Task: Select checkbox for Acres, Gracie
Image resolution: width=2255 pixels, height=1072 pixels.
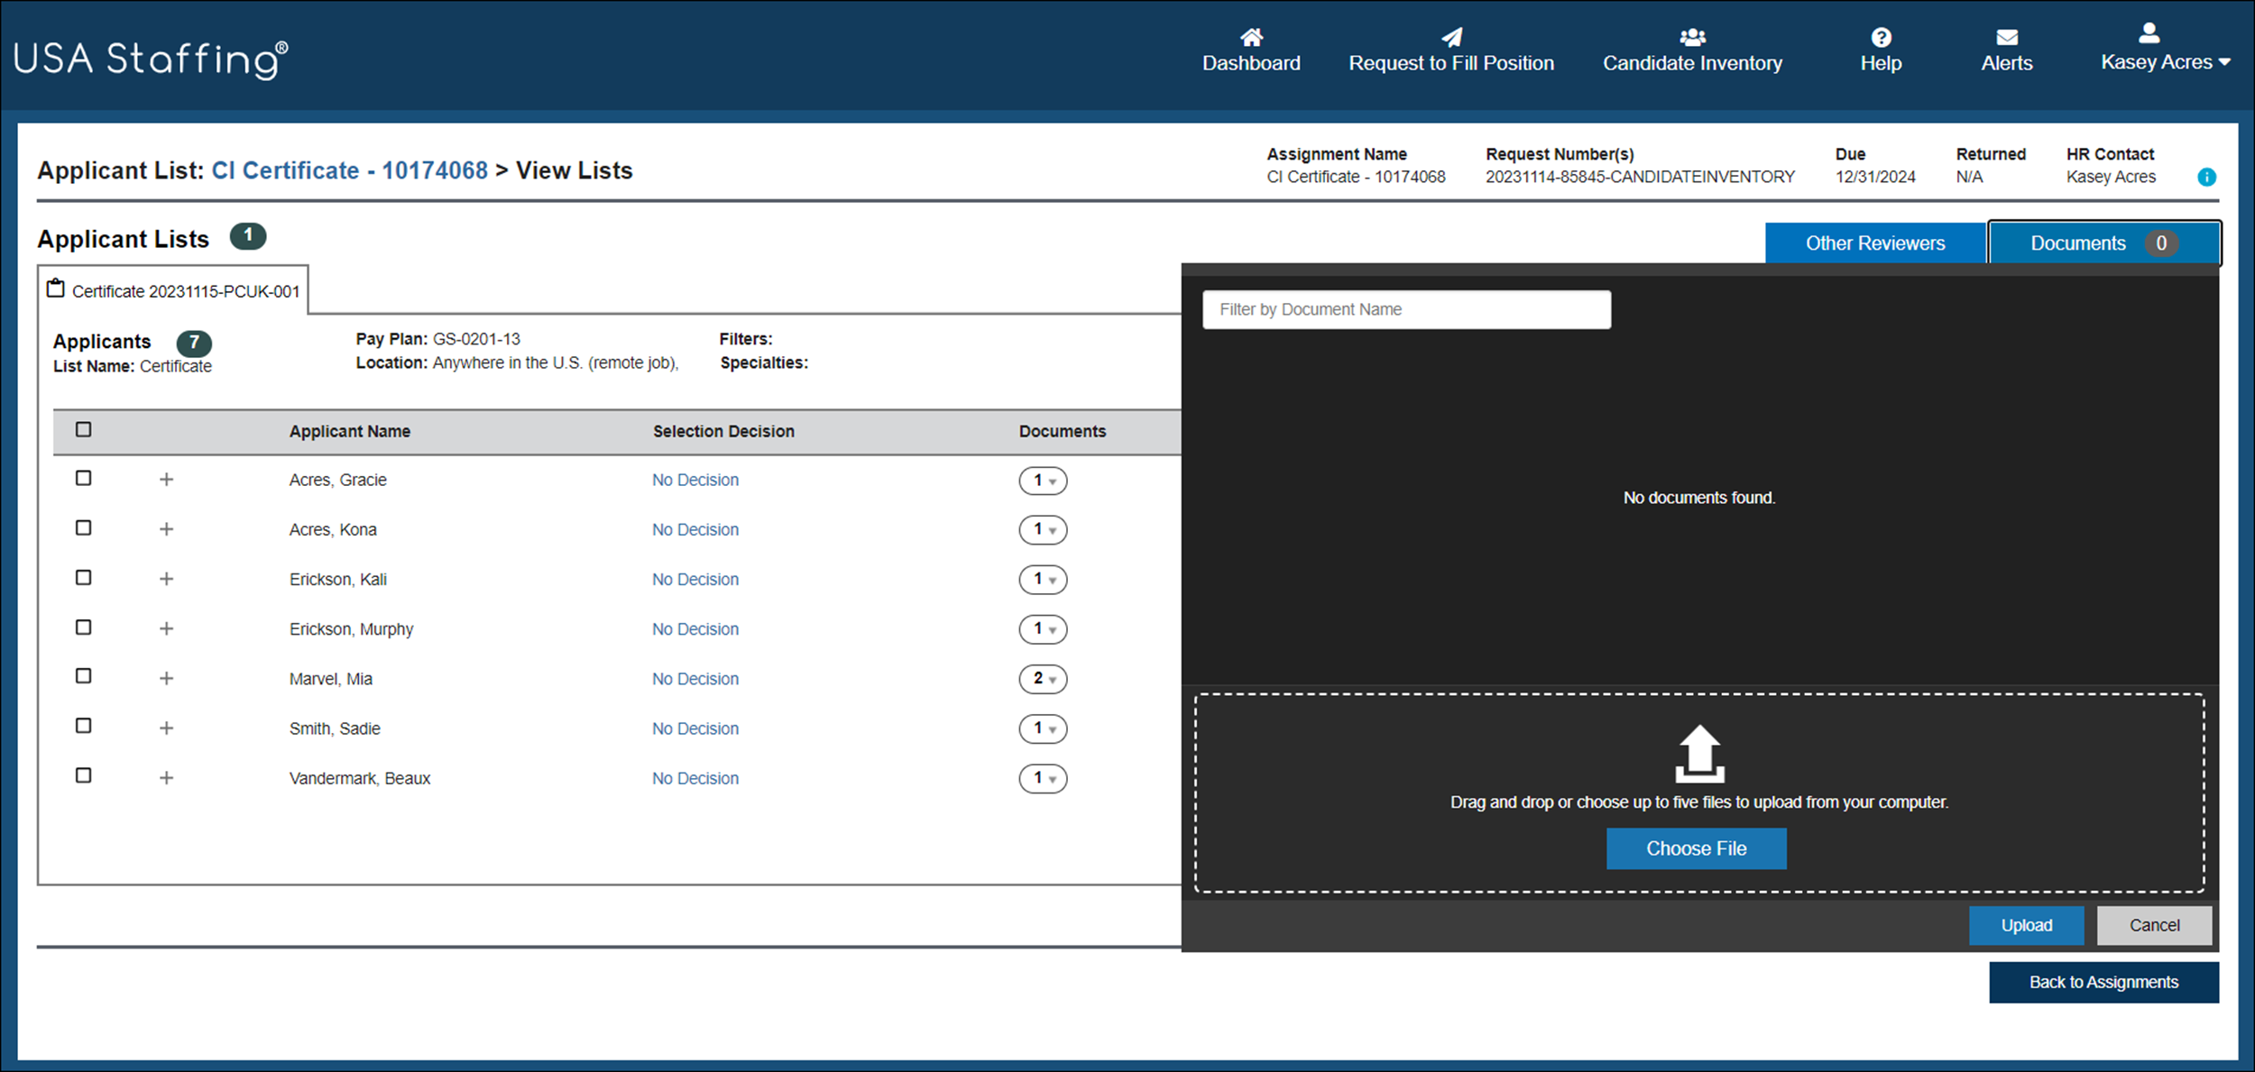Action: 84,479
